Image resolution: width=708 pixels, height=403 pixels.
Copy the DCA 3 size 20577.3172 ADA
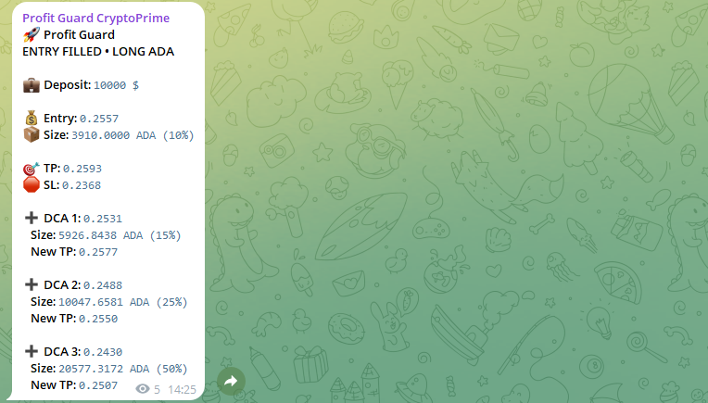pyautogui.click(x=104, y=369)
